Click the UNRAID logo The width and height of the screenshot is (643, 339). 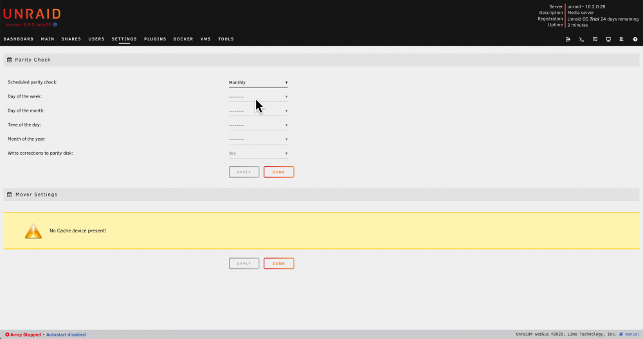(32, 14)
